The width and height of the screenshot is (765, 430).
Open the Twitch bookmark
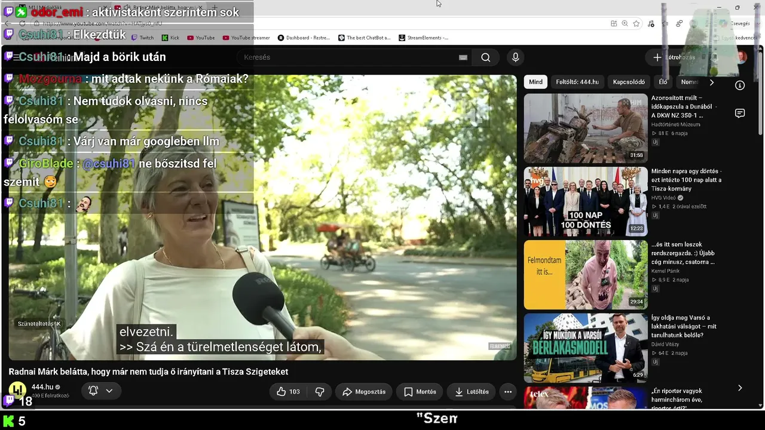[x=142, y=38]
